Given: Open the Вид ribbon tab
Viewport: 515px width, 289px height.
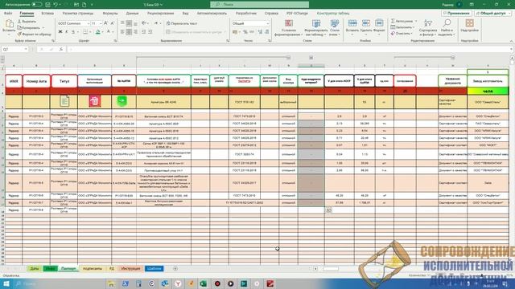Looking at the screenshot, I should click(x=186, y=14).
